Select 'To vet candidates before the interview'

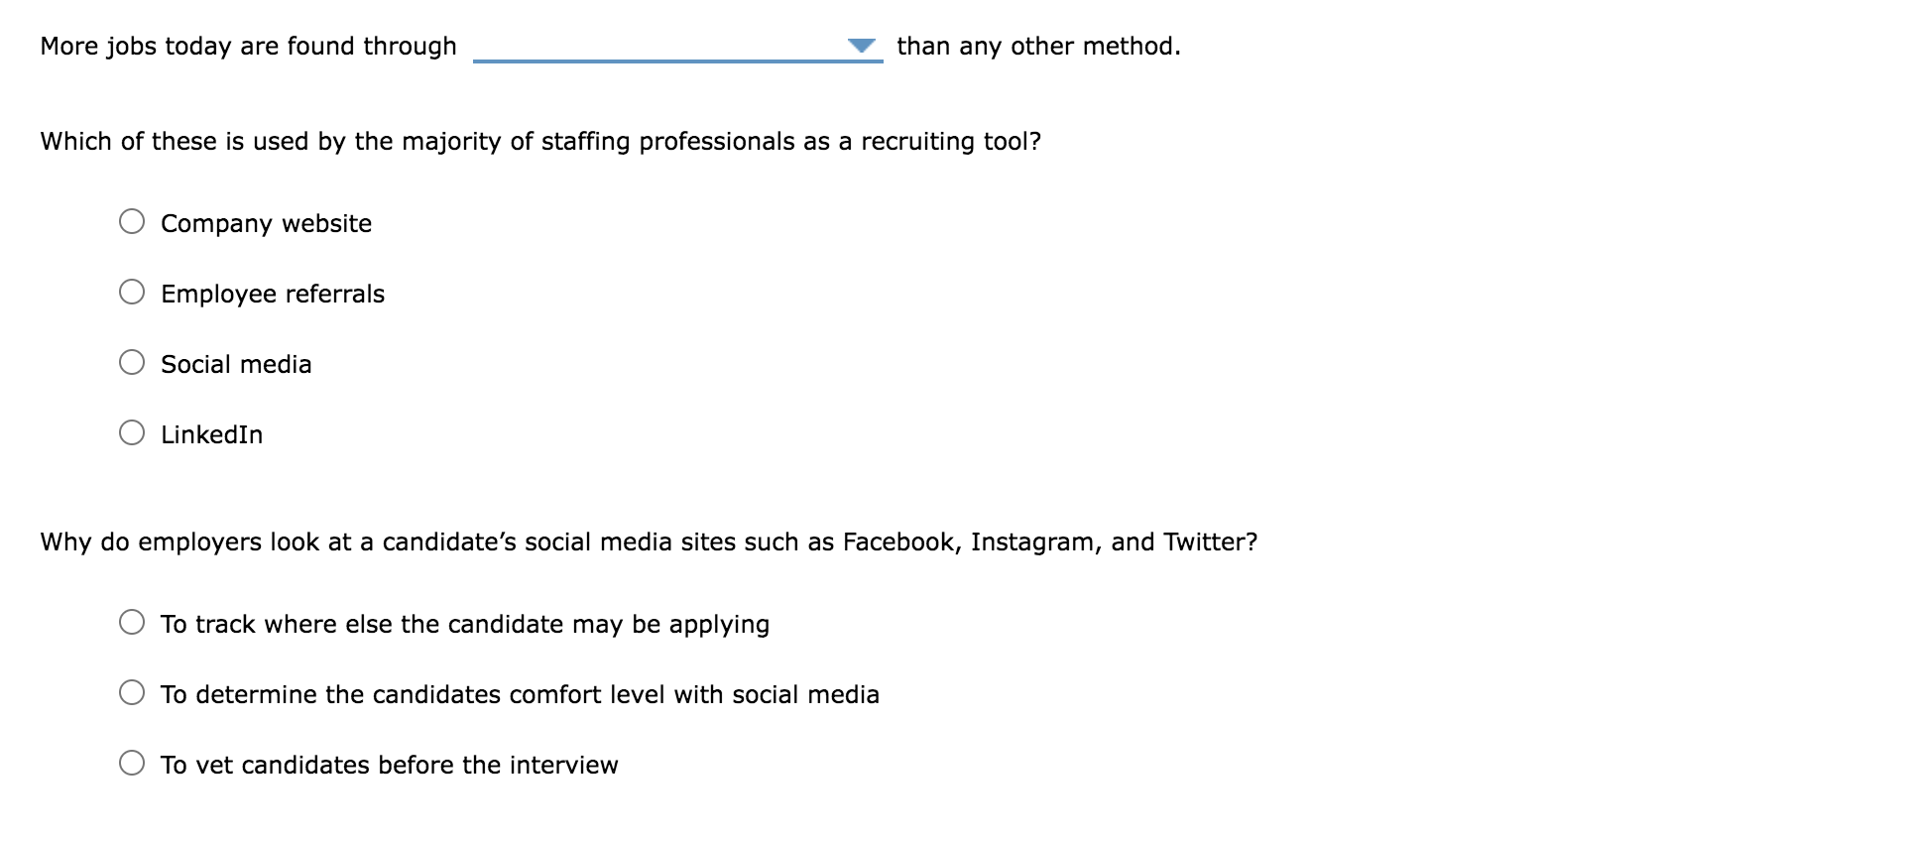(132, 762)
